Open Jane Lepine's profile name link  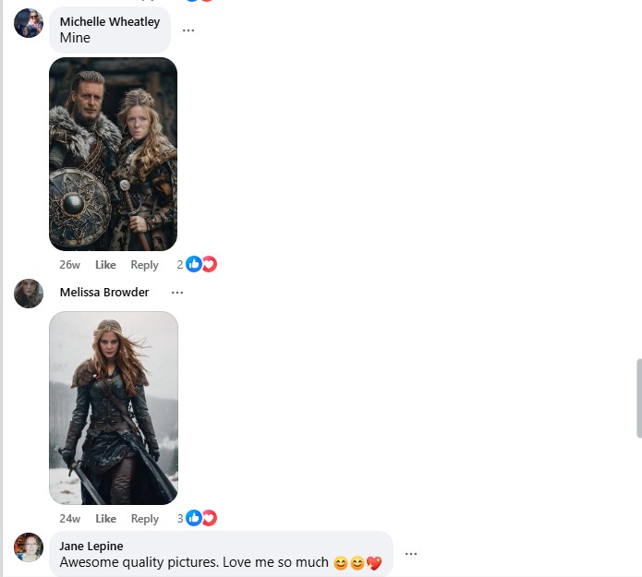tap(91, 547)
